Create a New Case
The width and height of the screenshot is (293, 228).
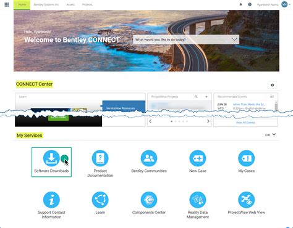pyautogui.click(x=198, y=161)
